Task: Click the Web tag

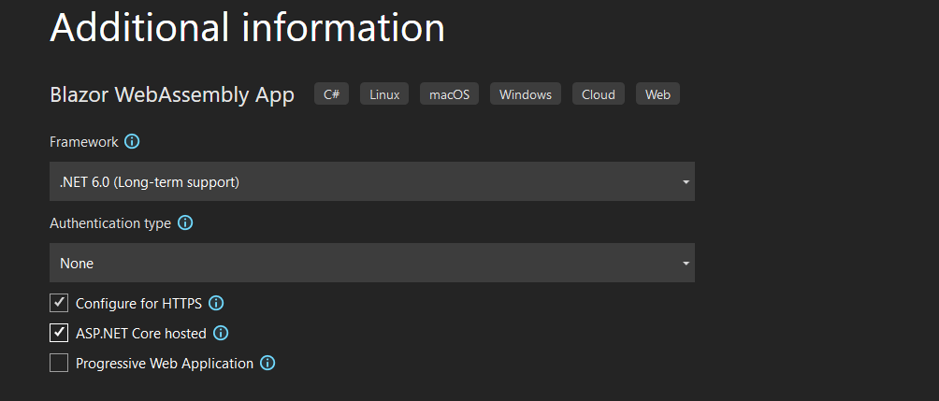Action: (657, 94)
